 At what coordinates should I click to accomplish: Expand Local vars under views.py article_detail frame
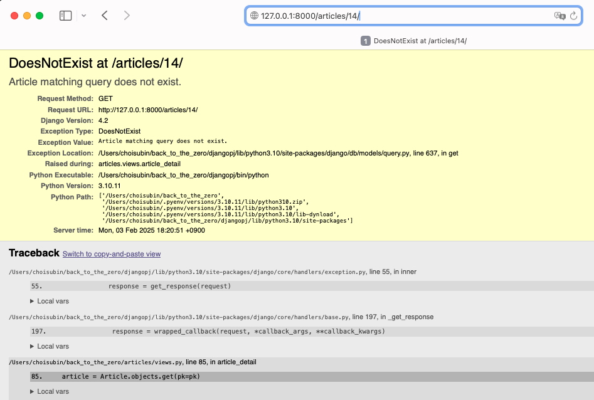[50, 391]
